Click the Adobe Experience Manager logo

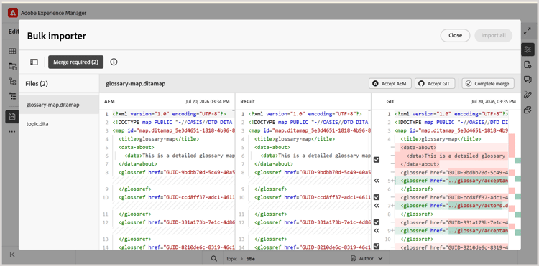coord(13,13)
